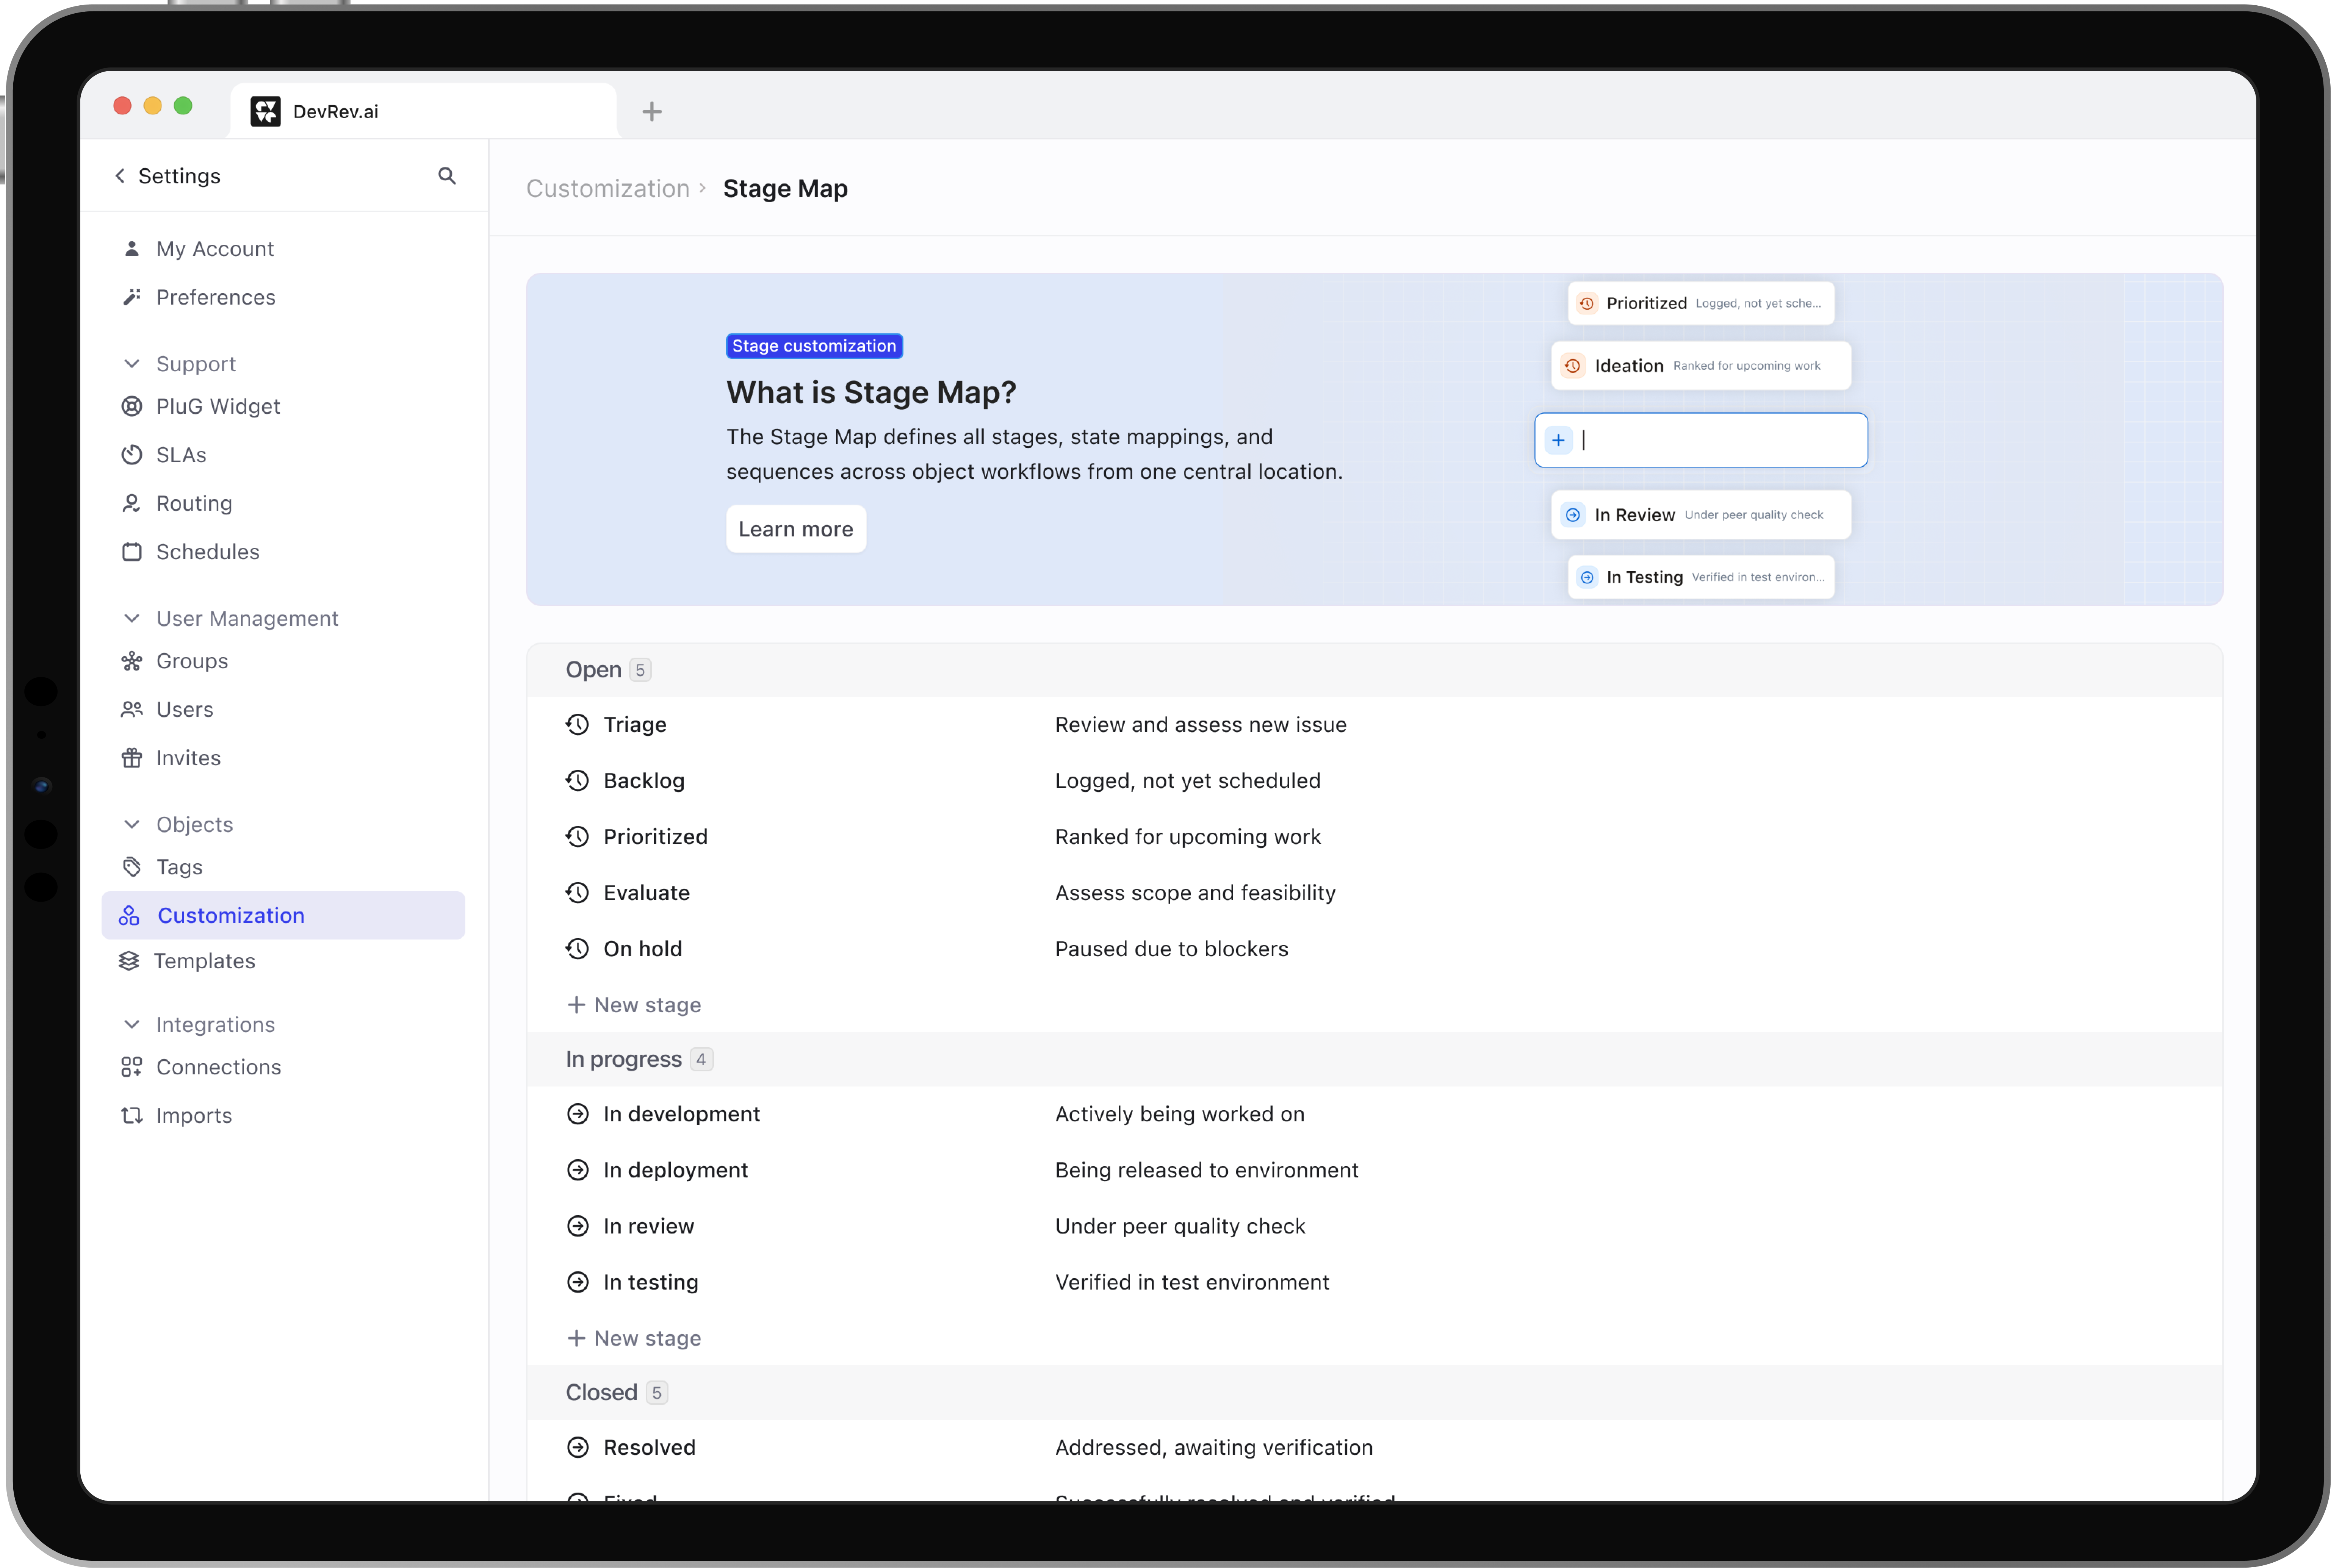Image resolution: width=2331 pixels, height=1568 pixels.
Task: Click the My Account person icon
Action: (131, 248)
